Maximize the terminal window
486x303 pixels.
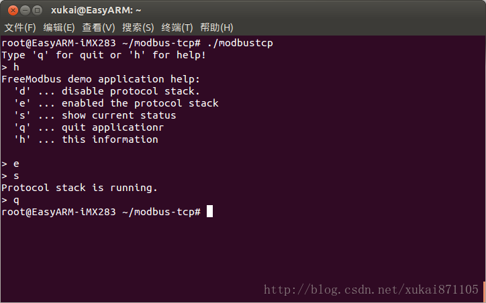coord(37,10)
